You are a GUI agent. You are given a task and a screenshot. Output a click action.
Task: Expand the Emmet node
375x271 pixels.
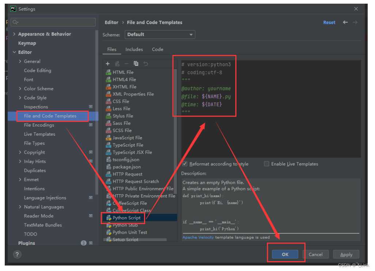(20, 180)
